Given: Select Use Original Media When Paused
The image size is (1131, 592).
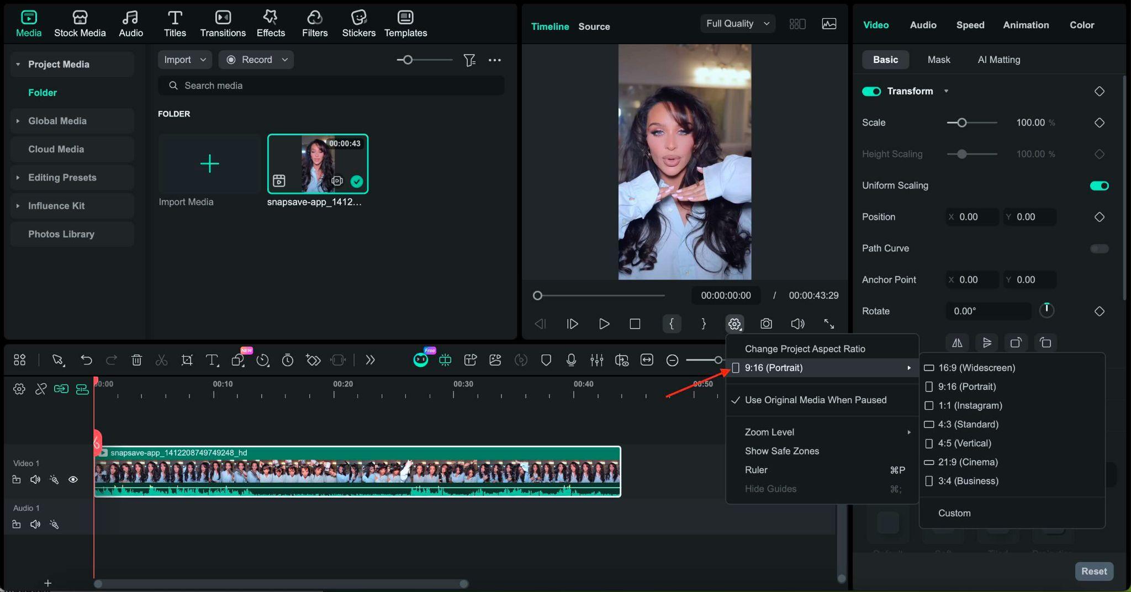Looking at the screenshot, I should point(815,400).
